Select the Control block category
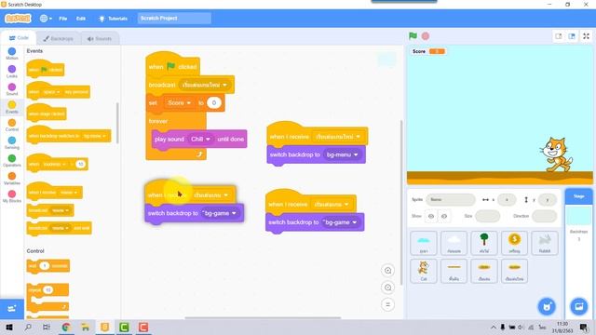596x335 pixels. click(x=12, y=125)
